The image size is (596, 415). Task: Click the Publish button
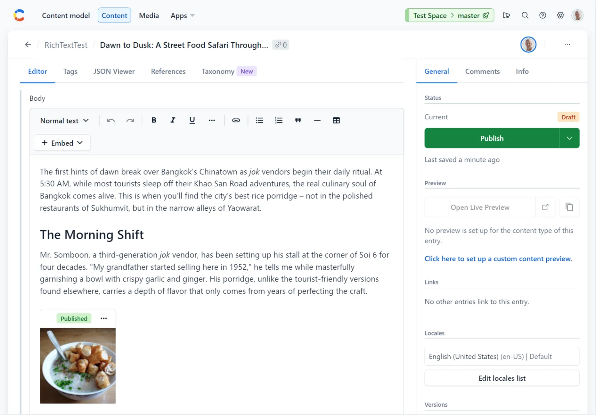click(x=492, y=138)
